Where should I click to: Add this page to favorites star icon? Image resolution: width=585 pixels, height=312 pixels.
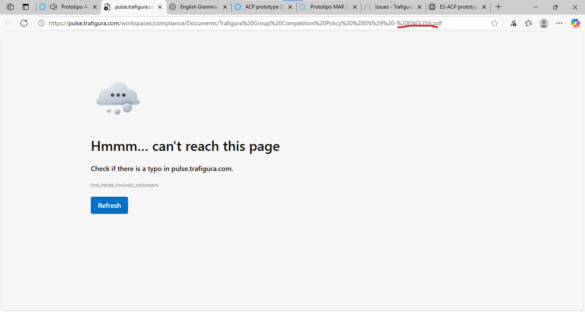pos(495,23)
